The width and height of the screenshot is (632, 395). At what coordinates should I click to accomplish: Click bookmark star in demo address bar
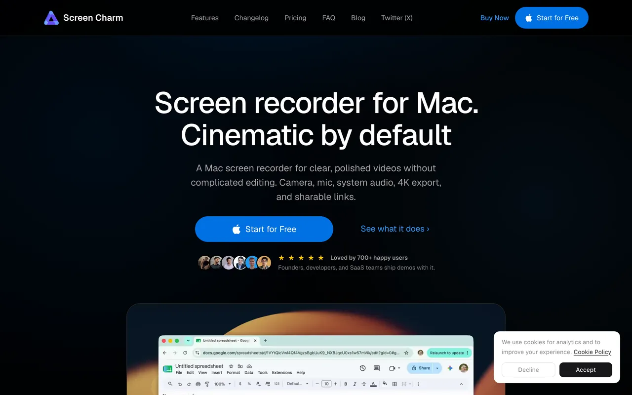[406, 353]
